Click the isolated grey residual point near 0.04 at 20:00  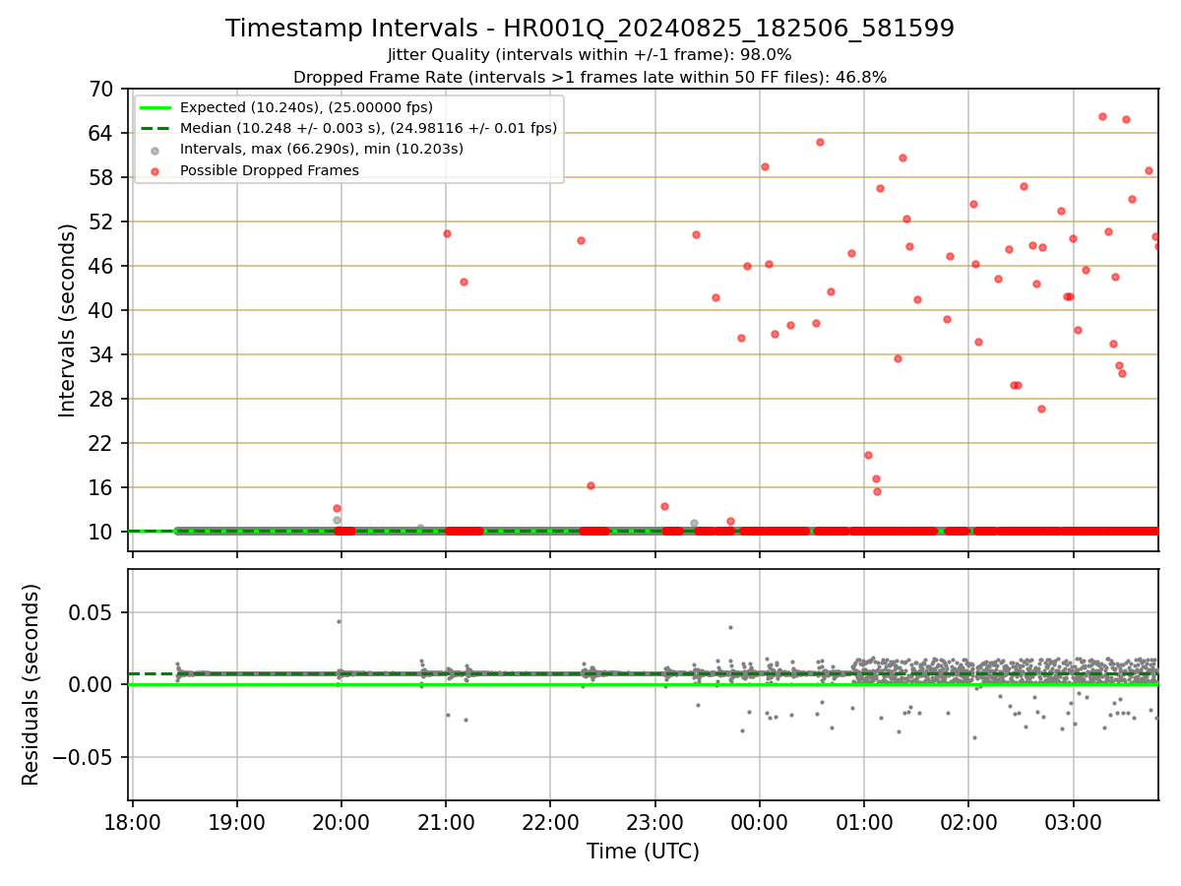[339, 621]
